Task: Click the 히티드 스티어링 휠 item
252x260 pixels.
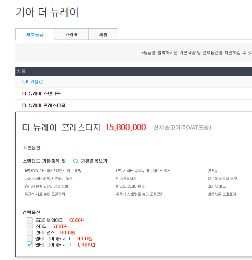Action: click(131, 186)
